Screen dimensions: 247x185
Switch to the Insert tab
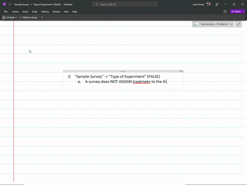25,12
